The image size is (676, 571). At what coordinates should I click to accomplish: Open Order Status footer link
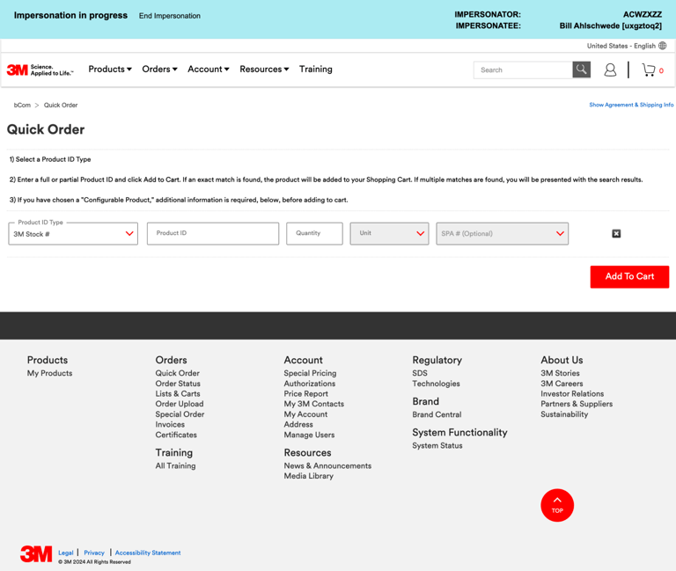tap(178, 384)
